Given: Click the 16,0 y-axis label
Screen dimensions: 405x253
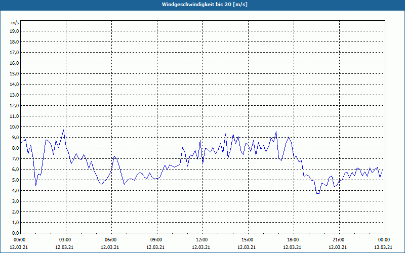Looking at the screenshot, I should pos(14,63).
